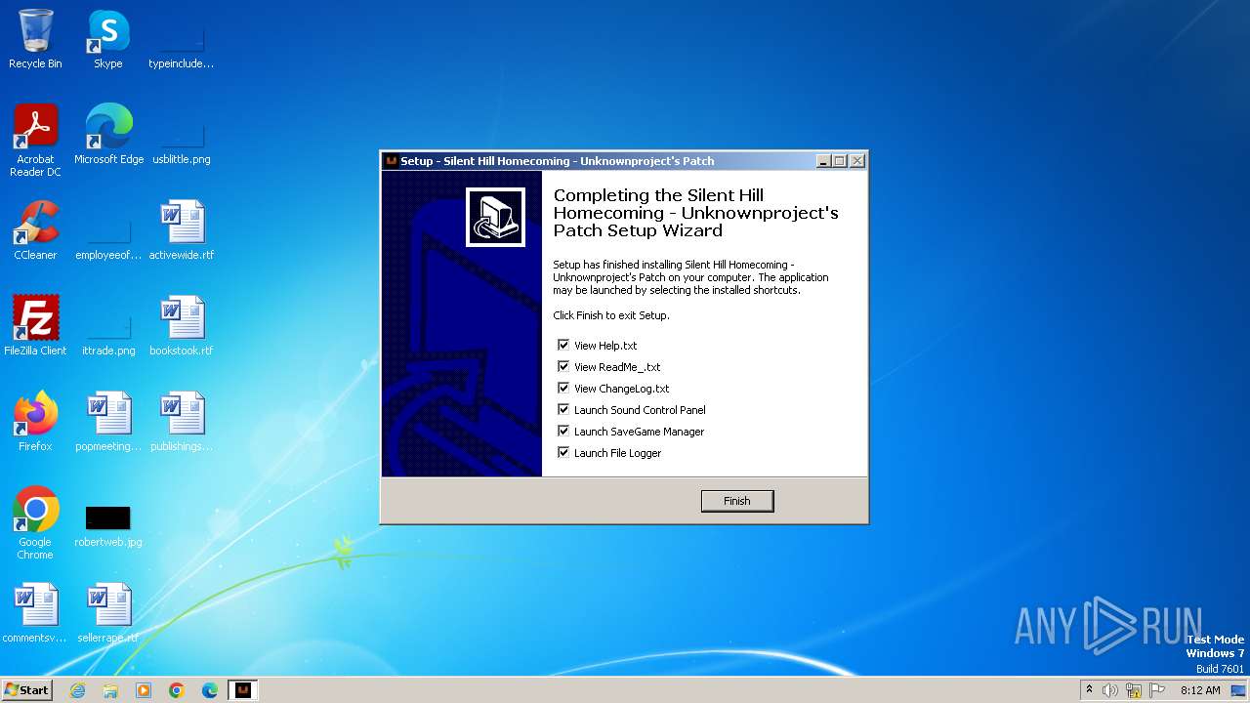Screen dimensions: 1250x703
Task: Select the sellerrape.rtf document icon
Action: pos(108,613)
